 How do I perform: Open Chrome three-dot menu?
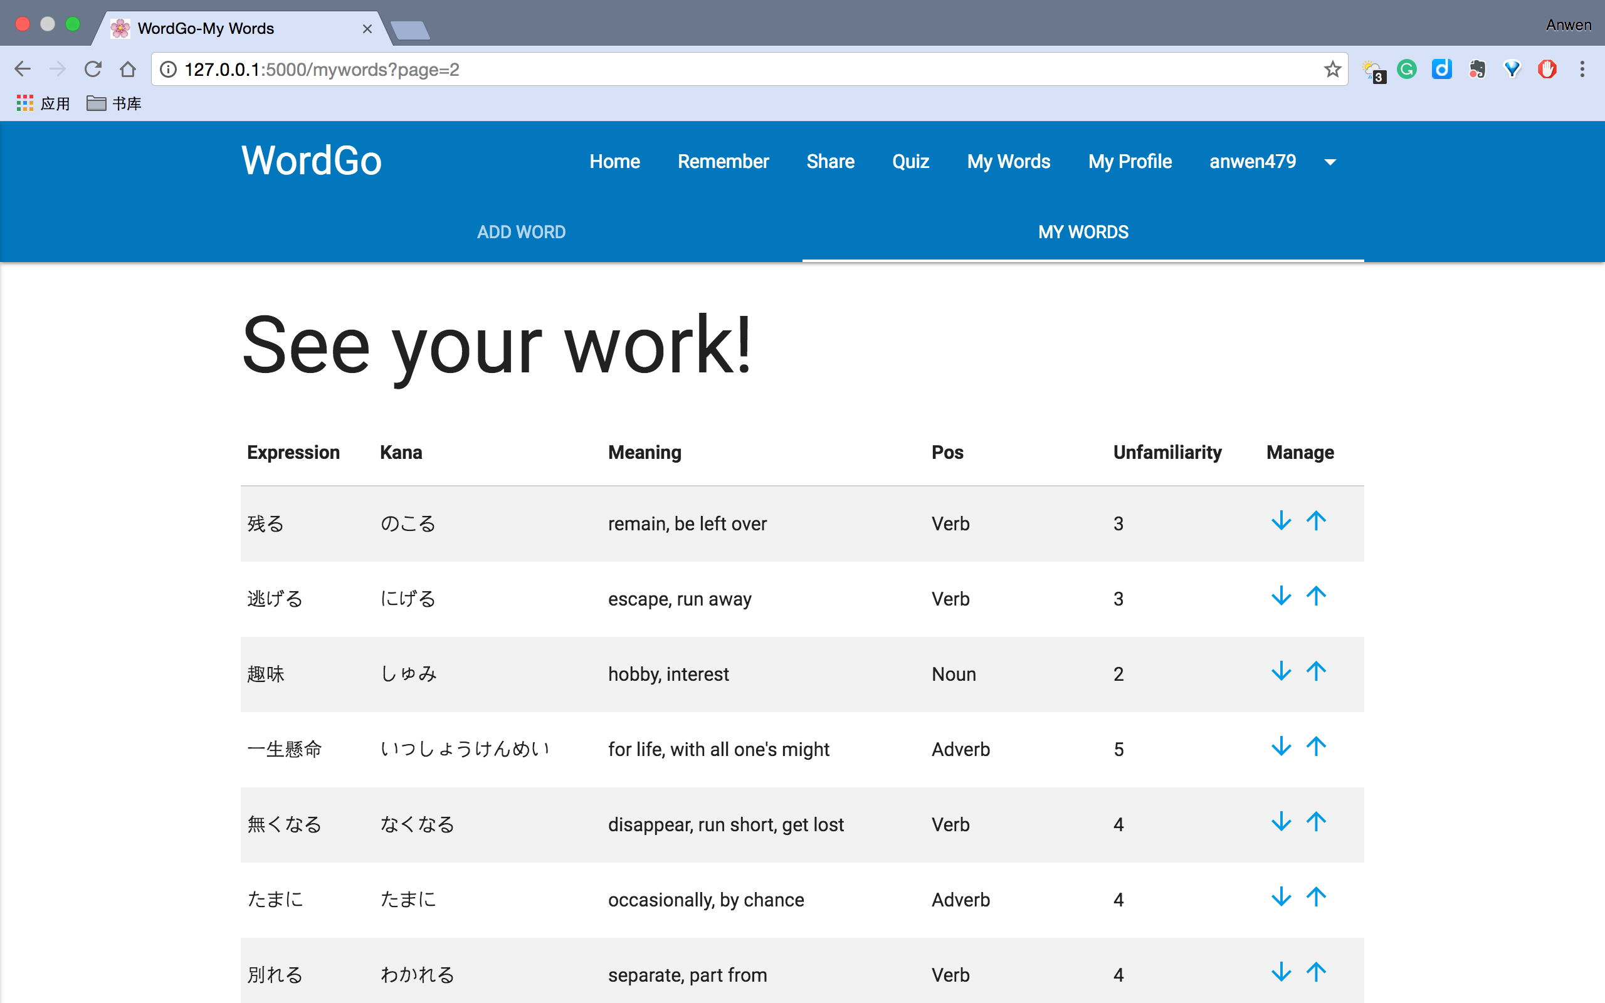[1582, 69]
